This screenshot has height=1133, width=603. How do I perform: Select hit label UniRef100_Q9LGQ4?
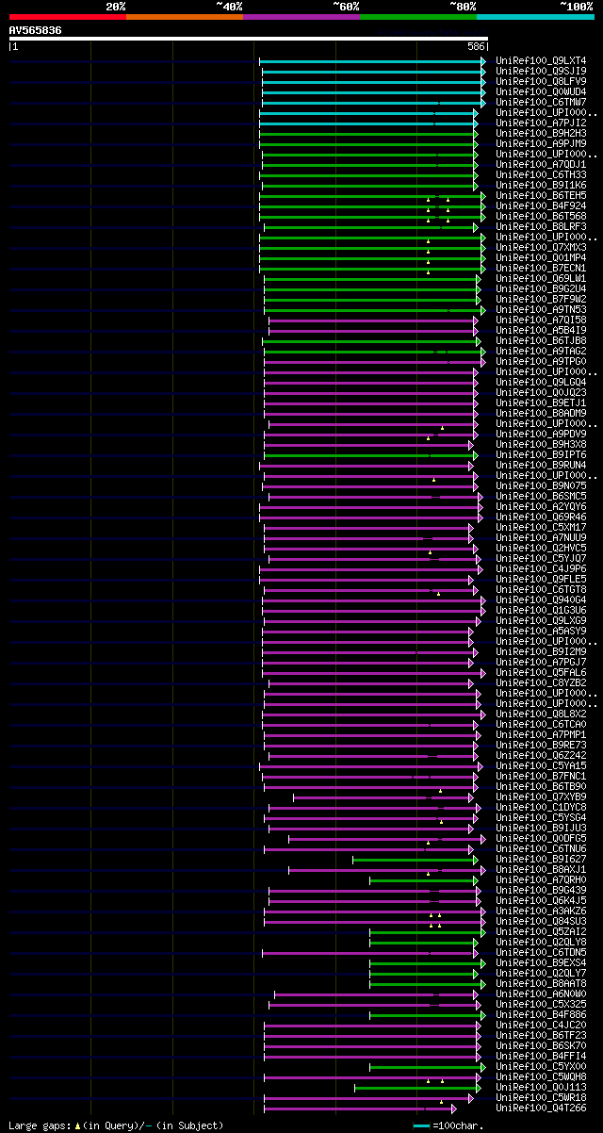[541, 382]
